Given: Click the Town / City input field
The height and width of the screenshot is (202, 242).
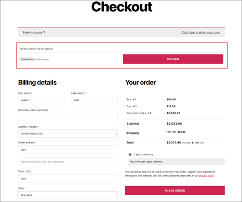Looking at the screenshot, I should tap(68, 178).
